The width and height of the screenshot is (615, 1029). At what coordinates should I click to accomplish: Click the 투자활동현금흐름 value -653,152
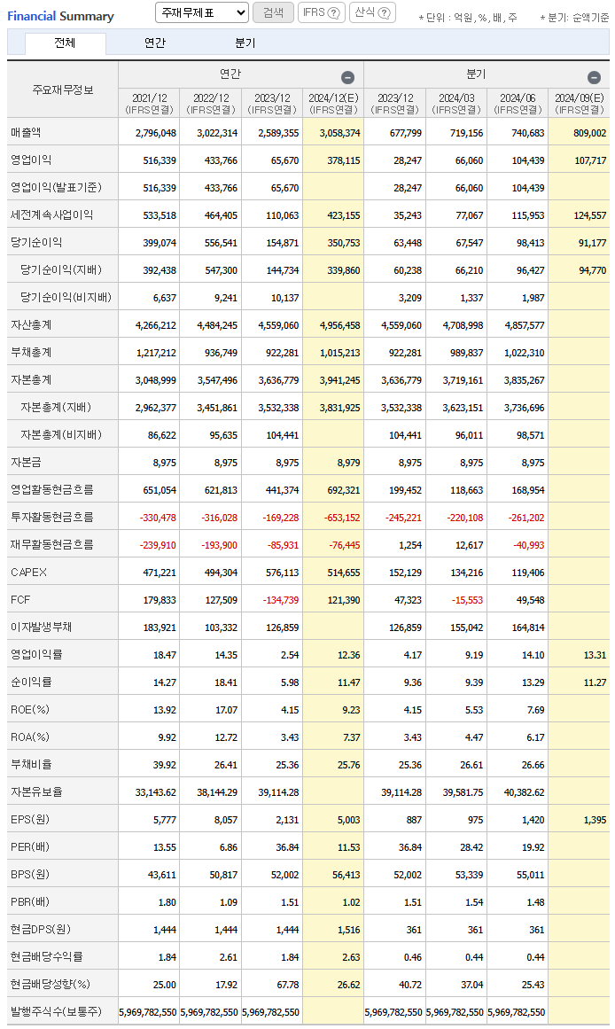point(342,518)
